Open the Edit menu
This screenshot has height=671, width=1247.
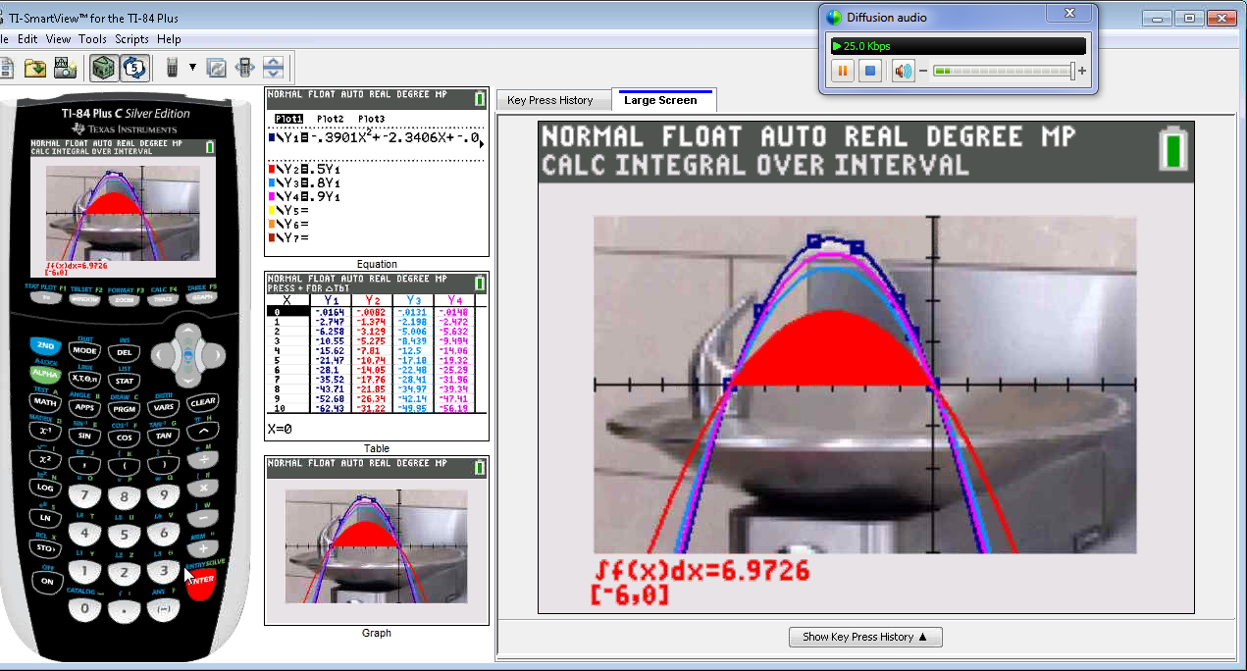27,39
